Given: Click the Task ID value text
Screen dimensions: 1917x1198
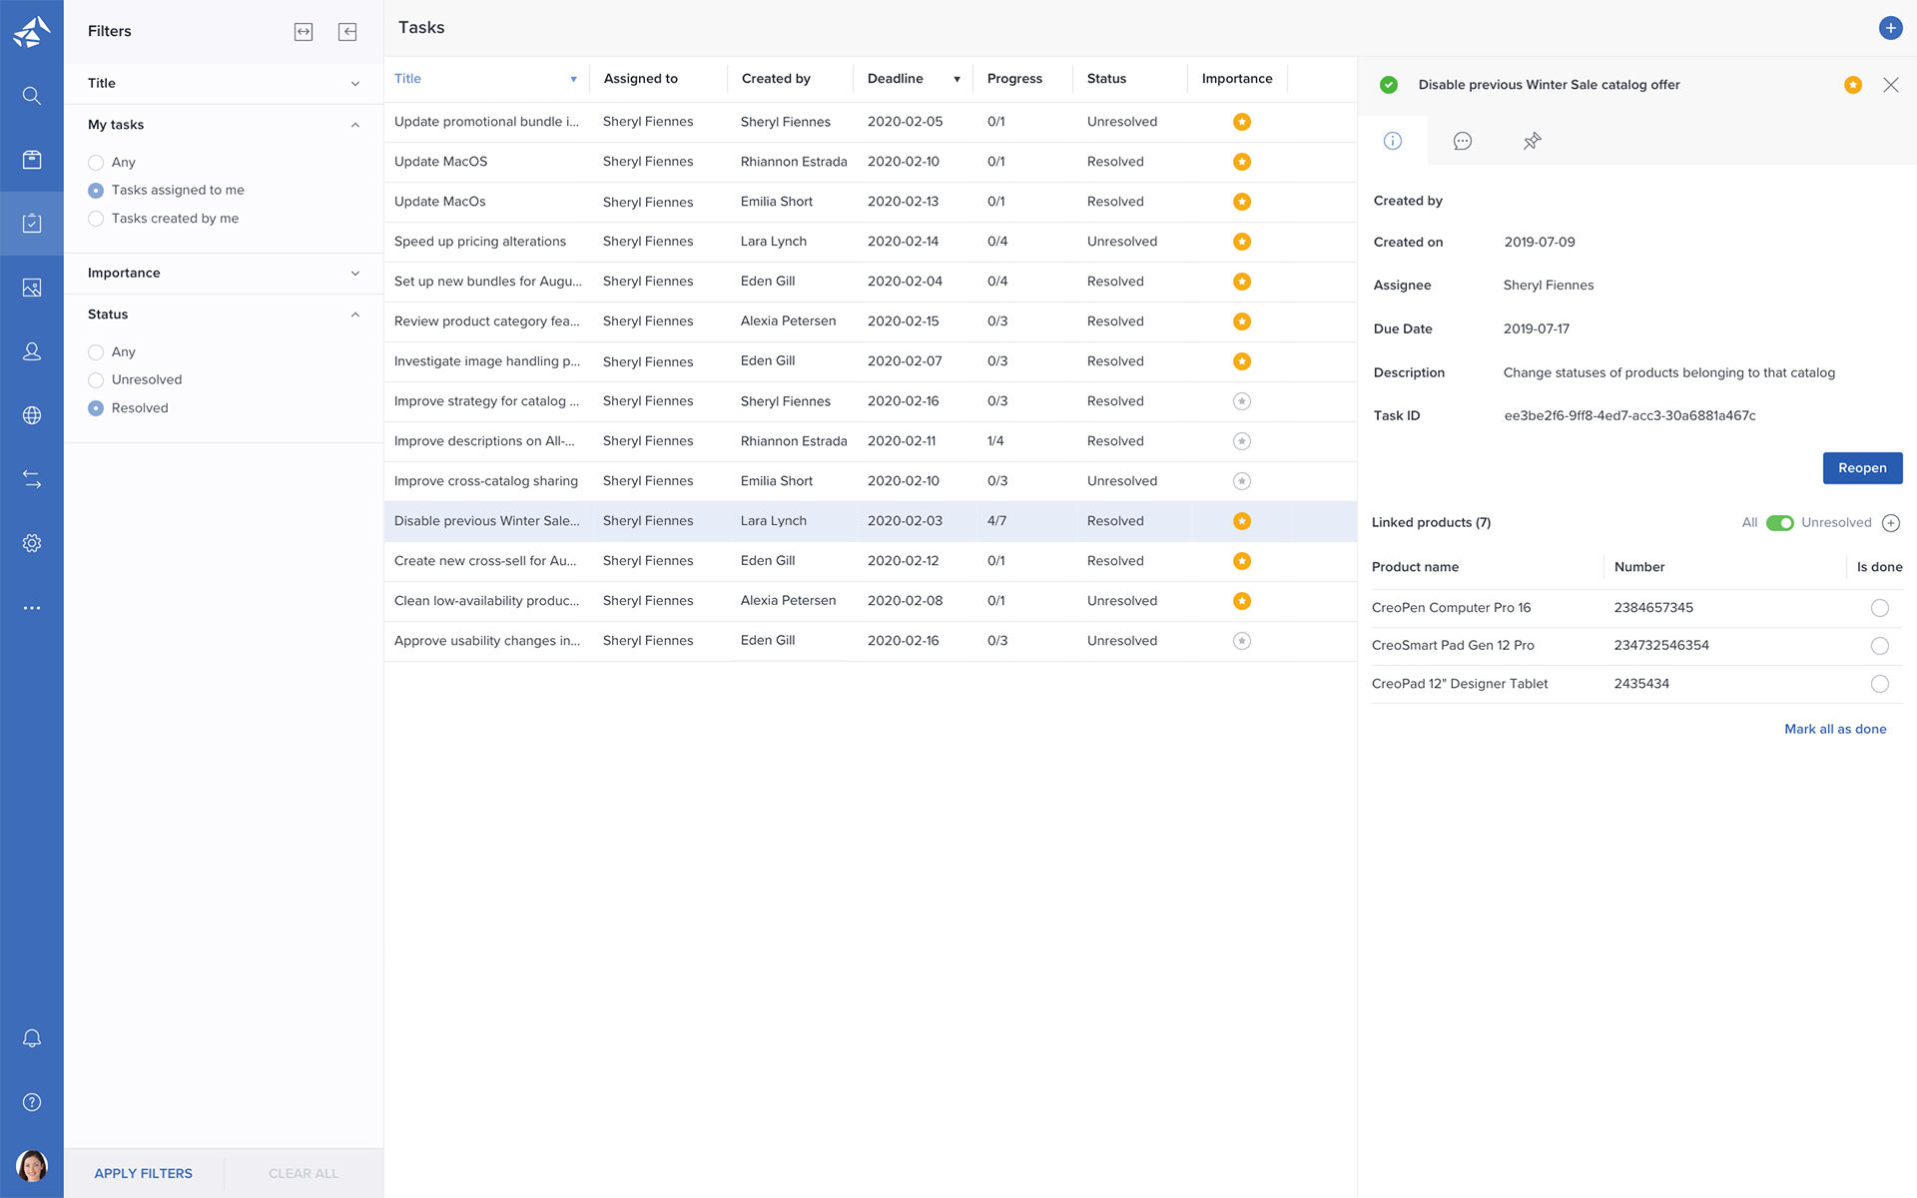Looking at the screenshot, I should point(1629,416).
